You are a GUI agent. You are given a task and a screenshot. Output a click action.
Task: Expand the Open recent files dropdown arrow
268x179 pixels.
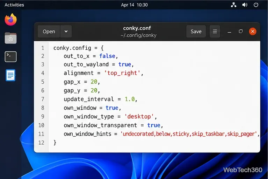click(66, 32)
